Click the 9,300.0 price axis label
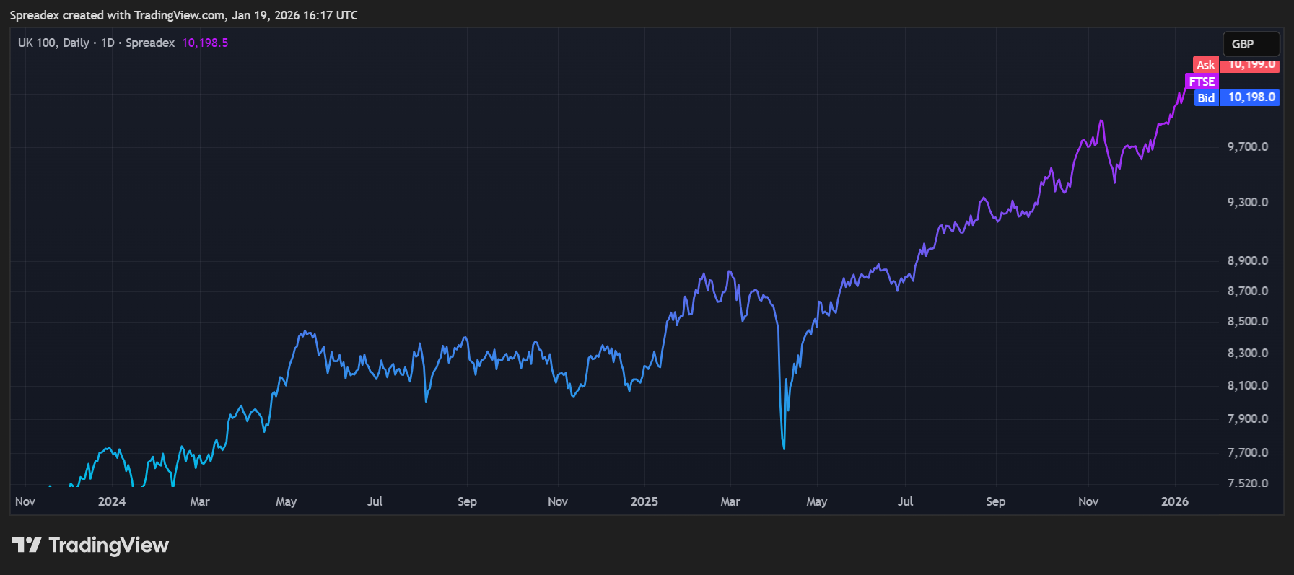 1248,202
